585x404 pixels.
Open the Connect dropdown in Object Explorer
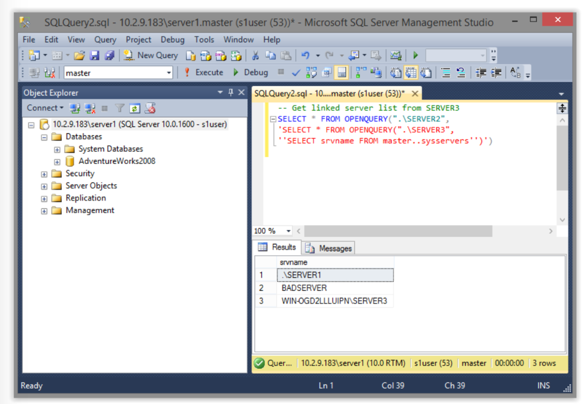(x=45, y=108)
